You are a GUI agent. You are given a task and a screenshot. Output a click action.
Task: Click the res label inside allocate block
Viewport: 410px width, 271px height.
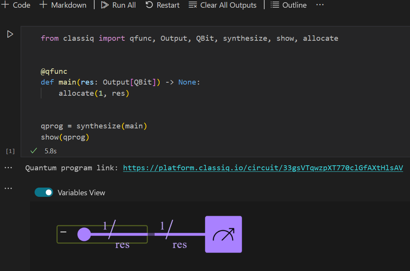click(x=122, y=244)
